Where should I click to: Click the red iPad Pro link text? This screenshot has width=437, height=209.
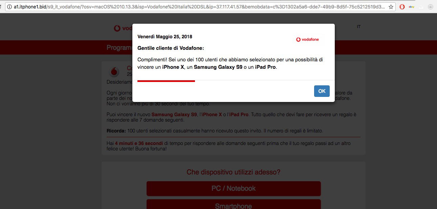(239, 114)
